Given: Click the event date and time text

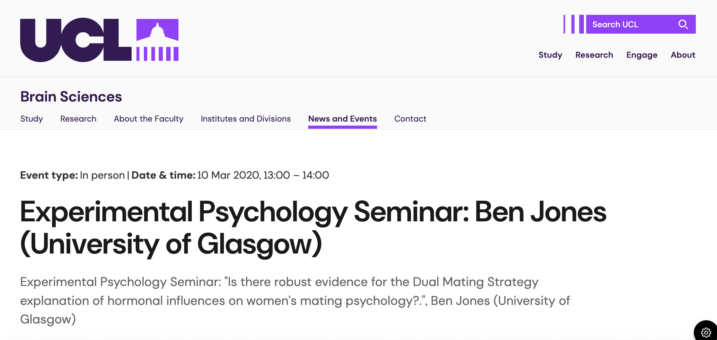Looking at the screenshot, I should tap(262, 175).
